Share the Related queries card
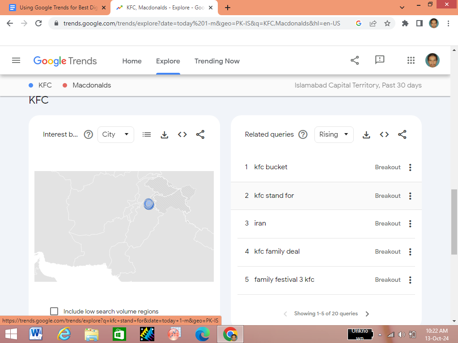458x343 pixels. 402,134
